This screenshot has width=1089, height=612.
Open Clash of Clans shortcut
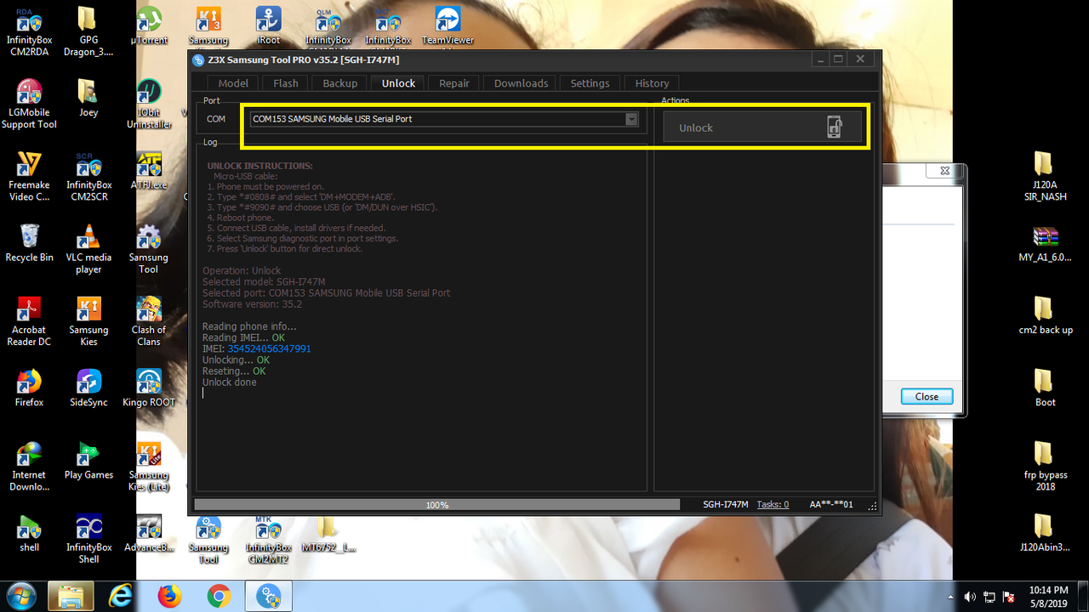tap(149, 321)
